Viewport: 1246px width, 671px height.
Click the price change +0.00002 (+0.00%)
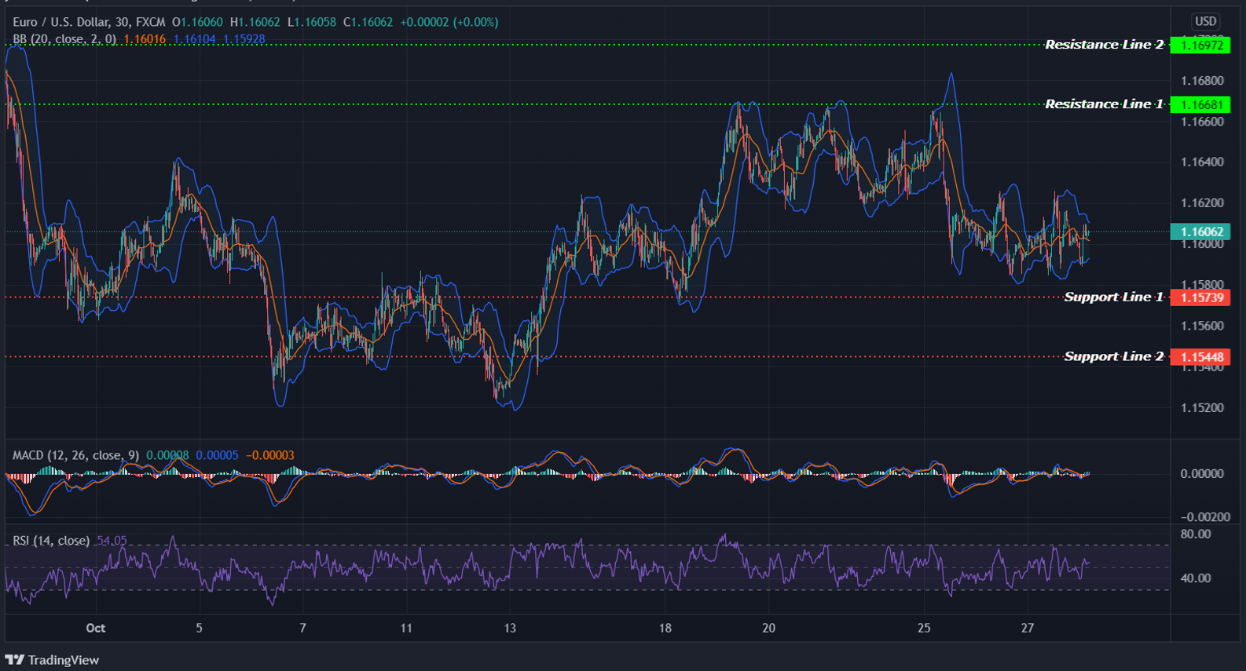coord(449,22)
